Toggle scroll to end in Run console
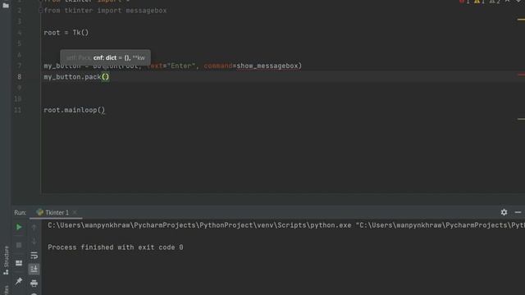This screenshot has height=295, width=525. 34,270
